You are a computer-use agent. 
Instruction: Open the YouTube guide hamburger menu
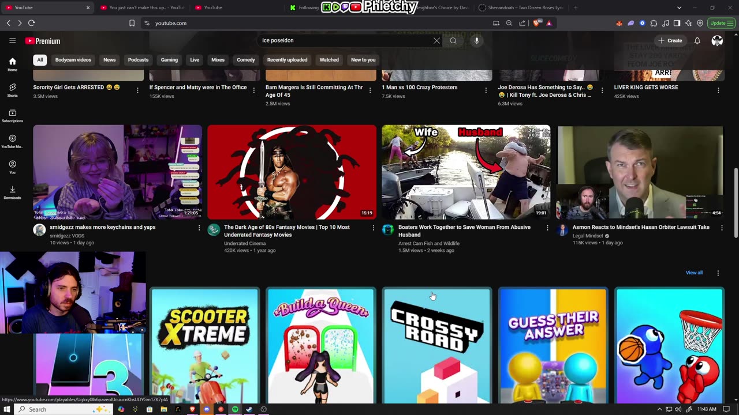tap(12, 40)
